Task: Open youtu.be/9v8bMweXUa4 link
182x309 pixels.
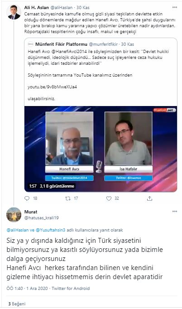Action: tap(52, 87)
